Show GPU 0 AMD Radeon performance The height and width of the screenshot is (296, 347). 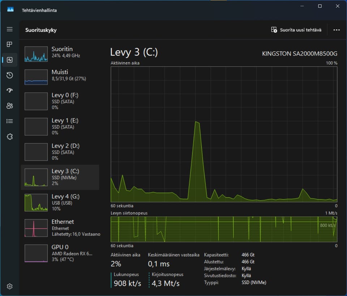tap(60, 253)
